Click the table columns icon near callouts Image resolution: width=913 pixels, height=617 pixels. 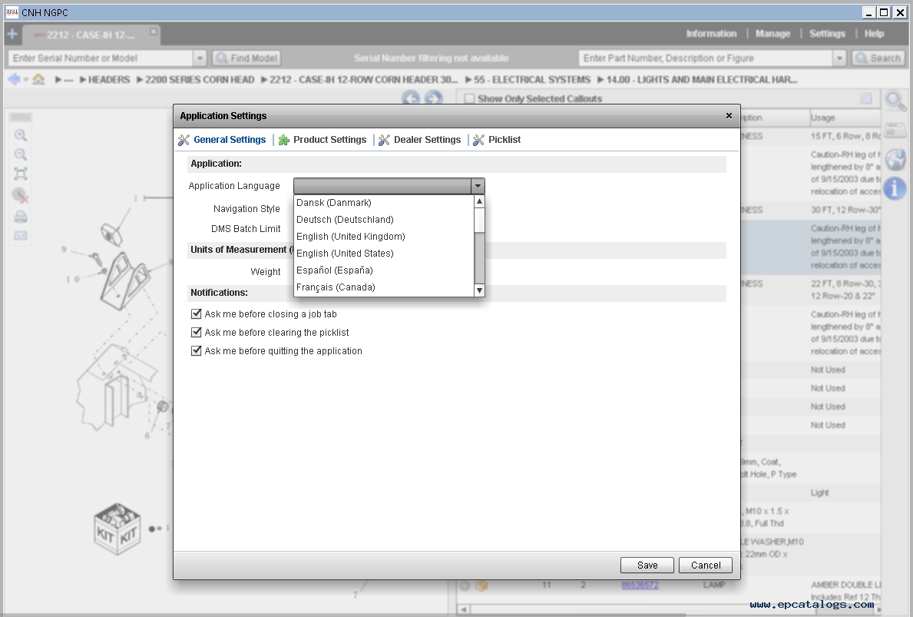(x=866, y=98)
